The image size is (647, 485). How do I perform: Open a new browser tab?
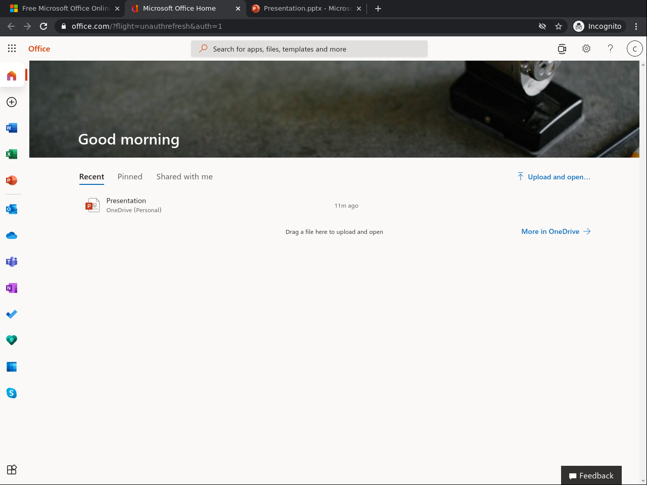coord(378,9)
